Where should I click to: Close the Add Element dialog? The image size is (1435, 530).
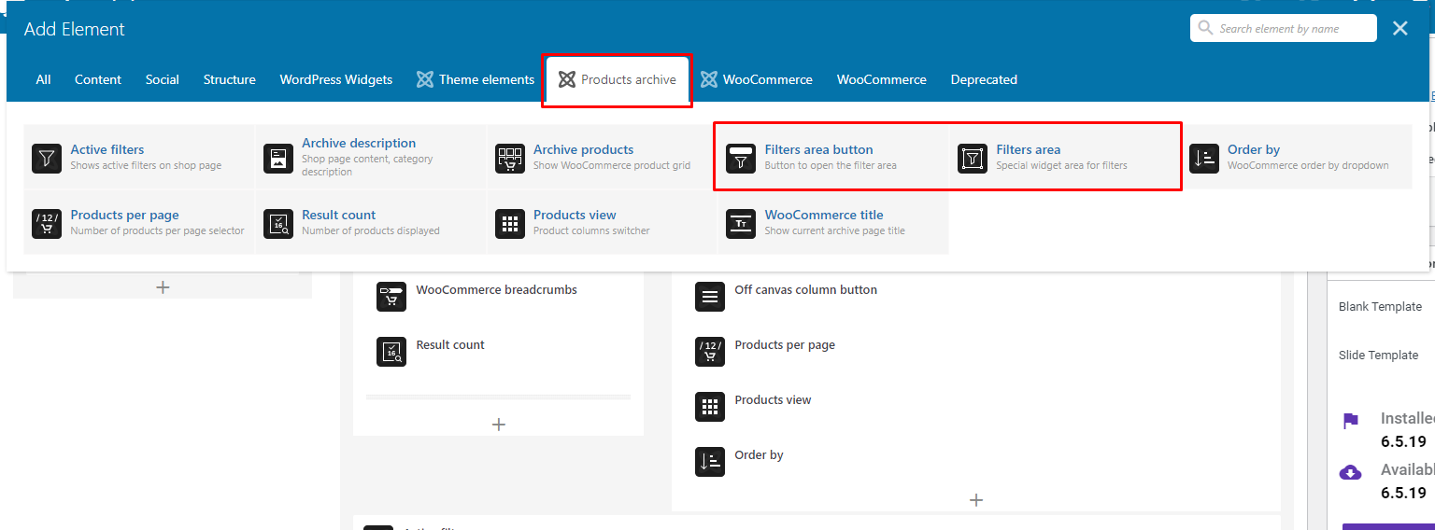pyautogui.click(x=1399, y=29)
